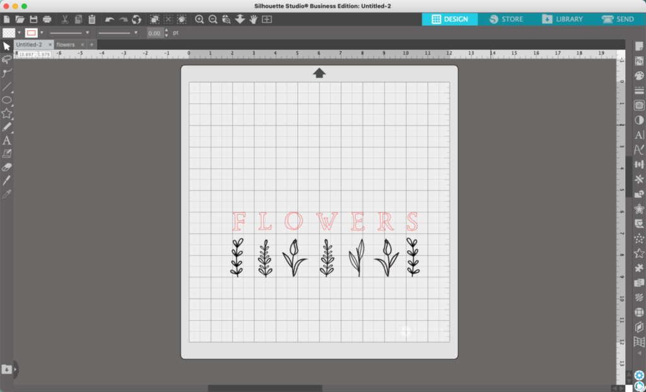Open the Trace panel

click(639, 105)
